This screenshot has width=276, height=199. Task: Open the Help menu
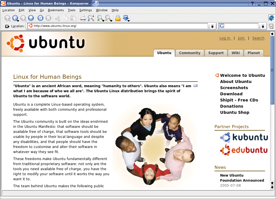(x=115, y=10)
